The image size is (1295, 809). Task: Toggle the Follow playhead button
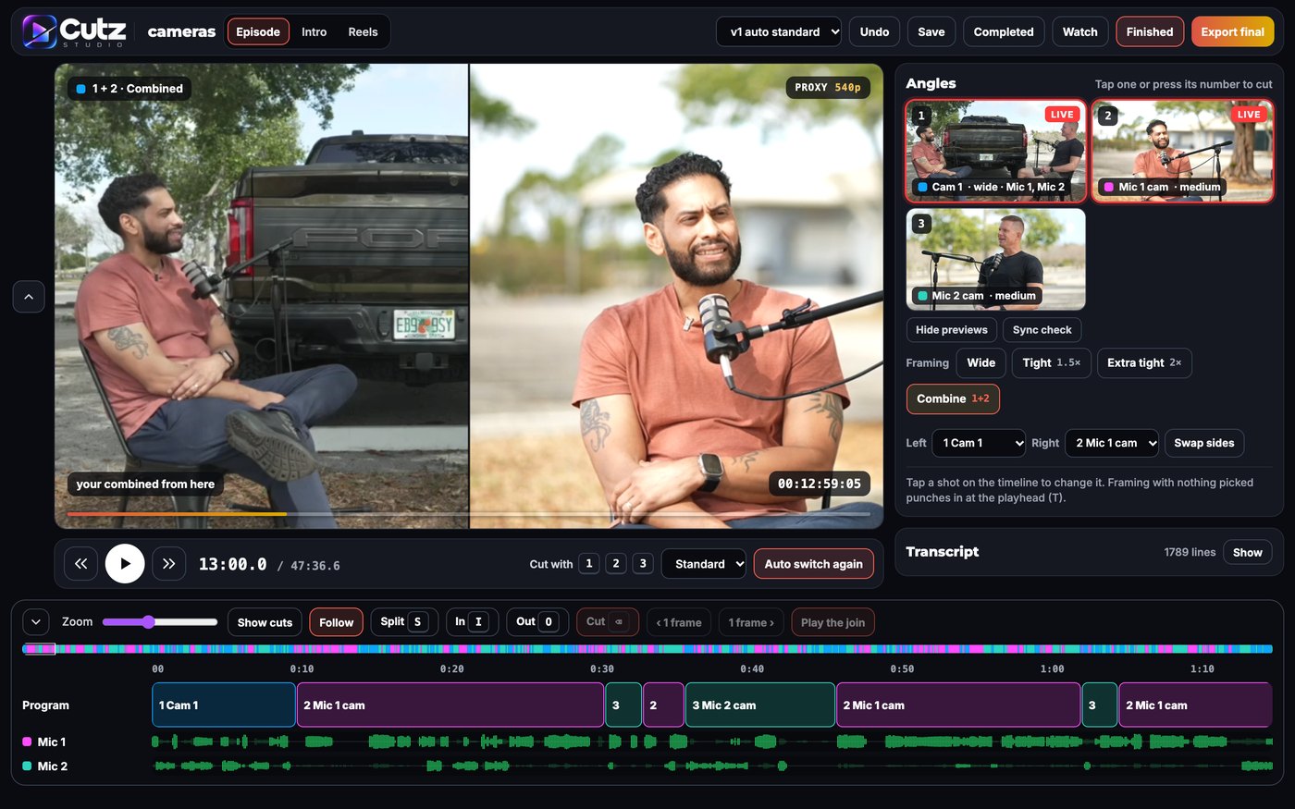[x=336, y=622]
